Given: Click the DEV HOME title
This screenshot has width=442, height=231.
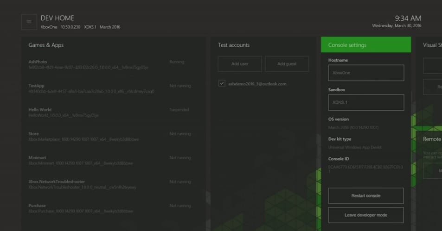Looking at the screenshot, I should (58, 18).
